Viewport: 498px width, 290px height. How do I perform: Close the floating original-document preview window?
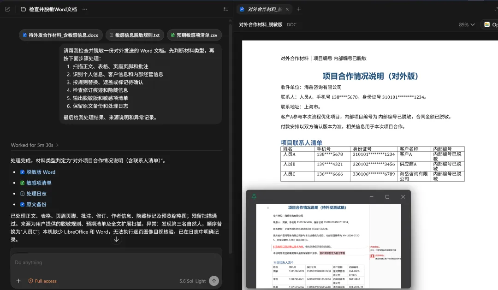point(403,196)
